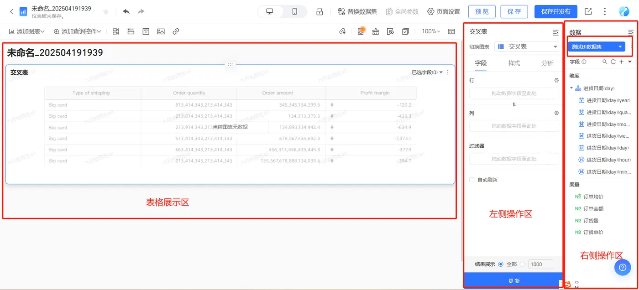Viewport: 639px width, 290px height.
Task: Click the linkage settings icon in toolbar
Action: (x=343, y=31)
